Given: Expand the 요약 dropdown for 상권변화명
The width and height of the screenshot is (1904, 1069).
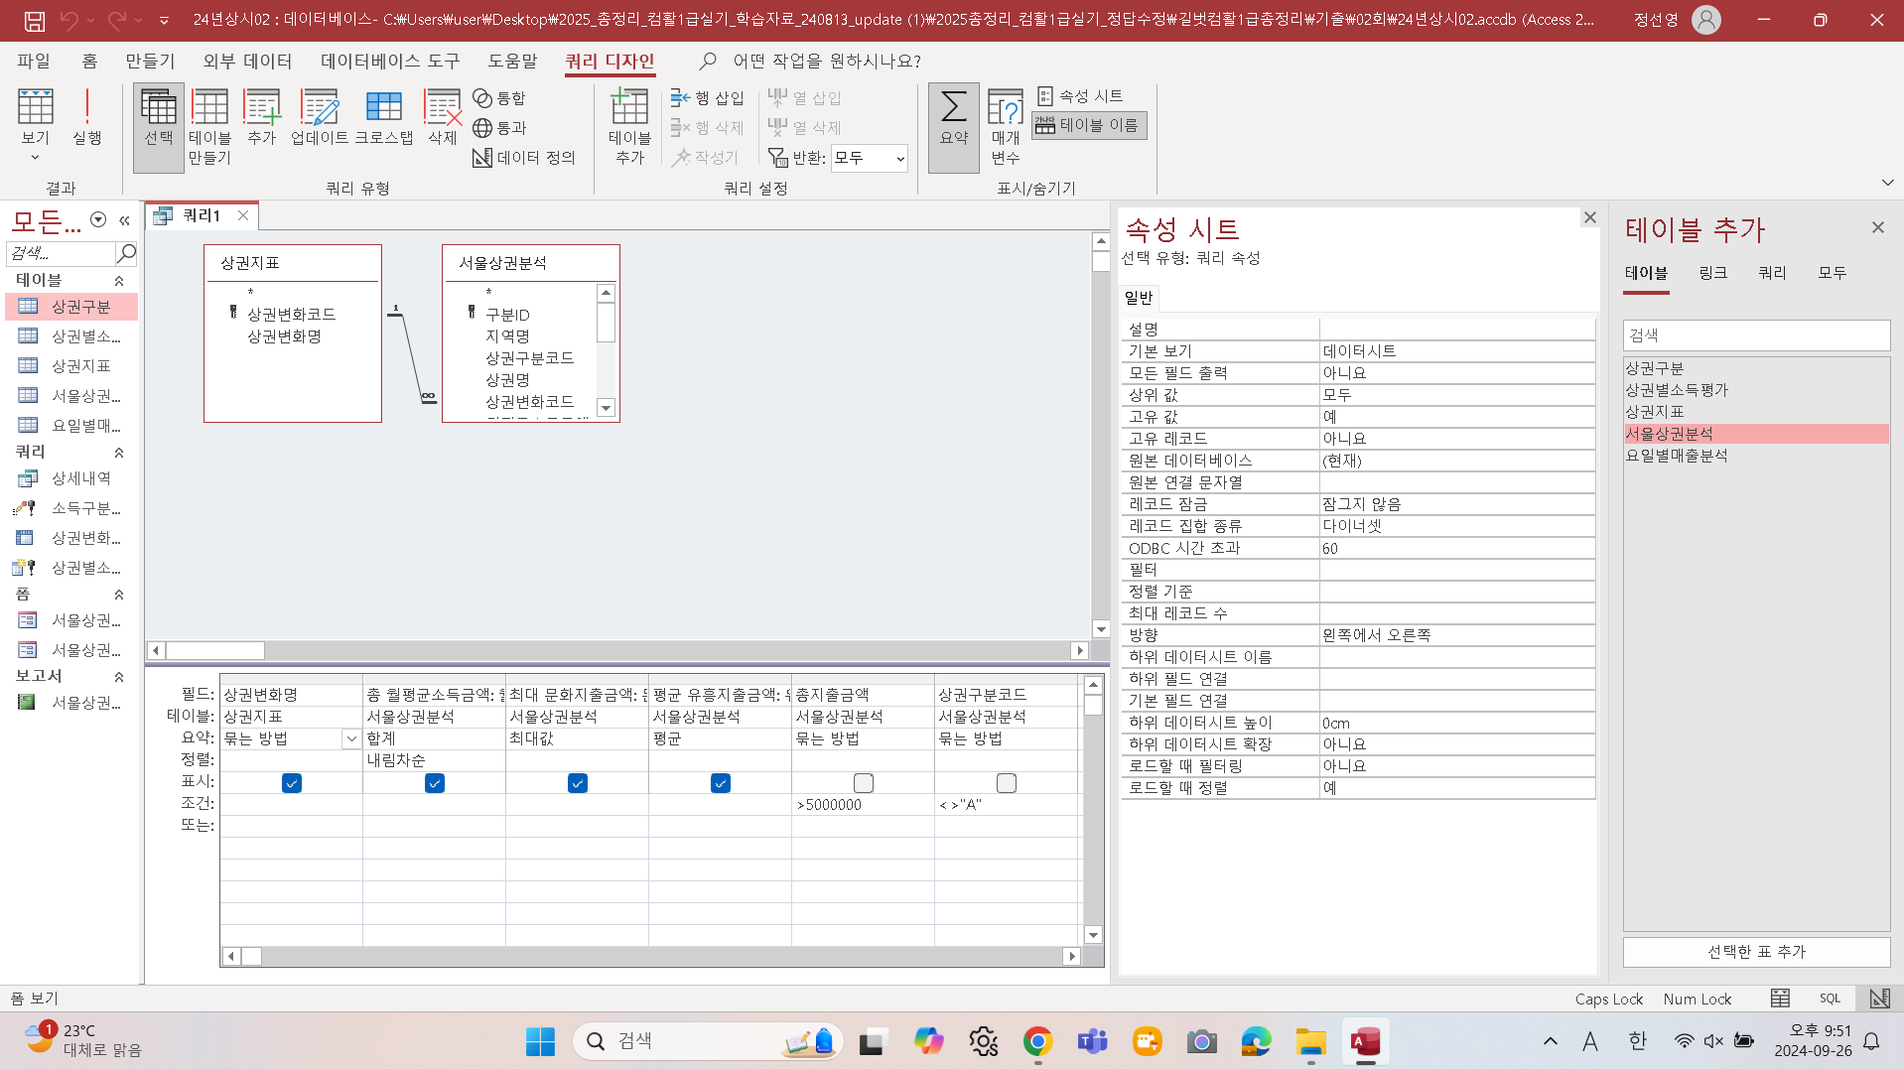Looking at the screenshot, I should click(x=351, y=738).
